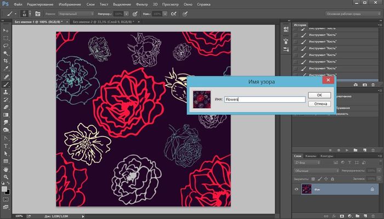Click the pattern name input field

265,99
